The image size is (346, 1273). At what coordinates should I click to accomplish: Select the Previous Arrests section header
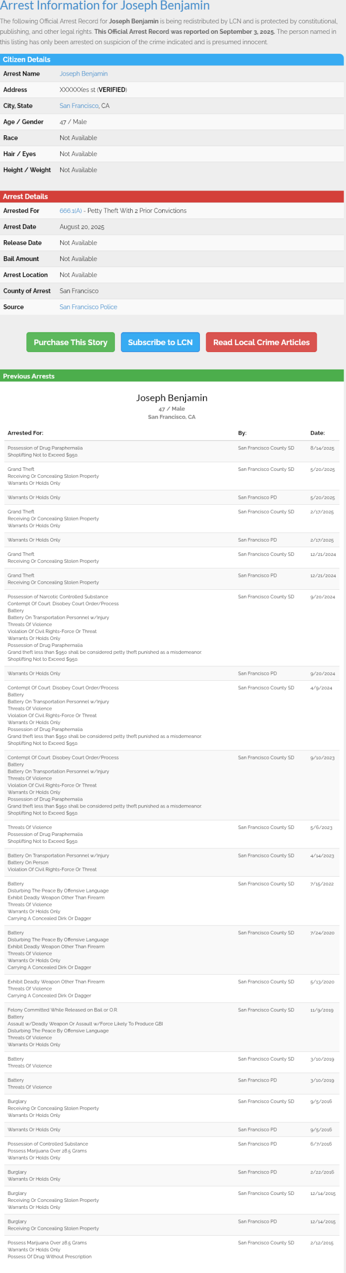pos(29,376)
